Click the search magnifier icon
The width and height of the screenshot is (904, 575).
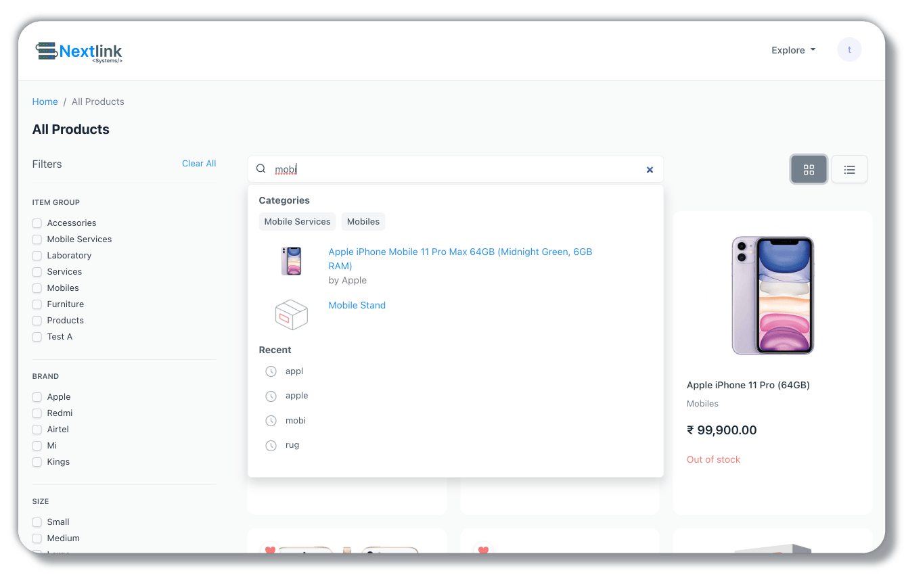point(261,169)
